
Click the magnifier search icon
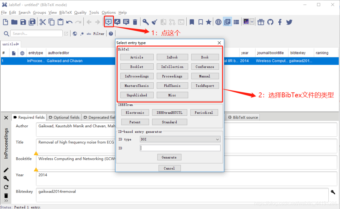(x=6, y=34)
